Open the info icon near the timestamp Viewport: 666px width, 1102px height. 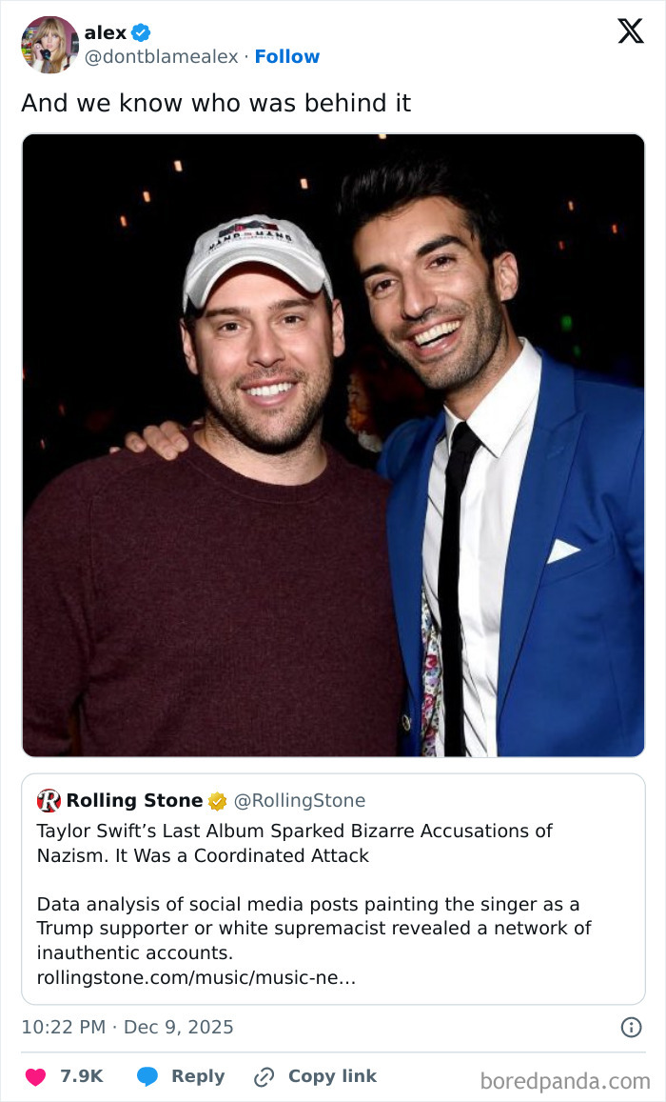coord(633,1026)
